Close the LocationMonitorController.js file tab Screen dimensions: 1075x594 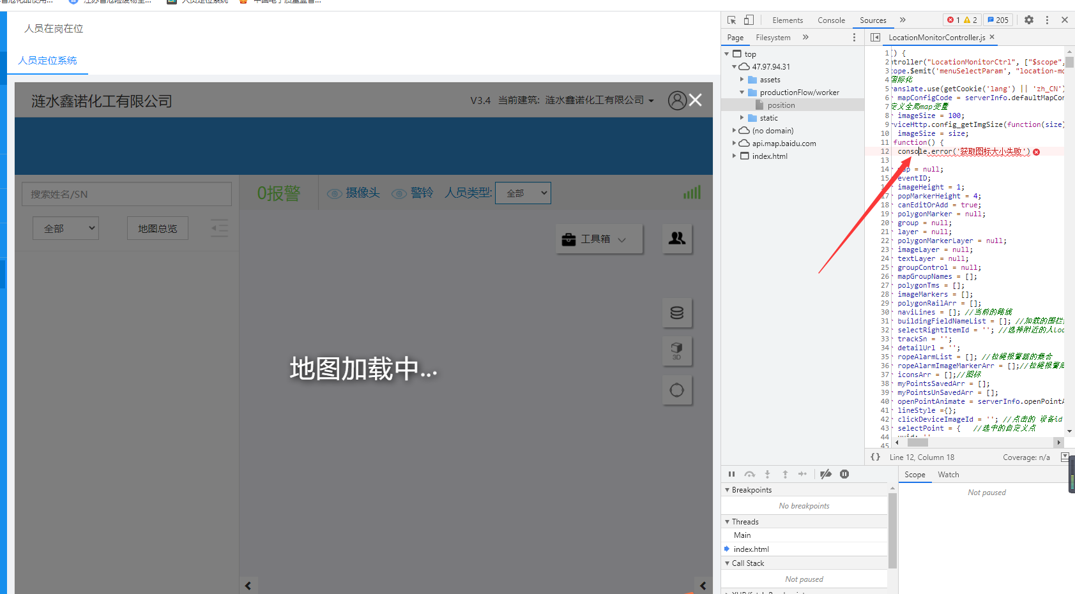pos(992,37)
